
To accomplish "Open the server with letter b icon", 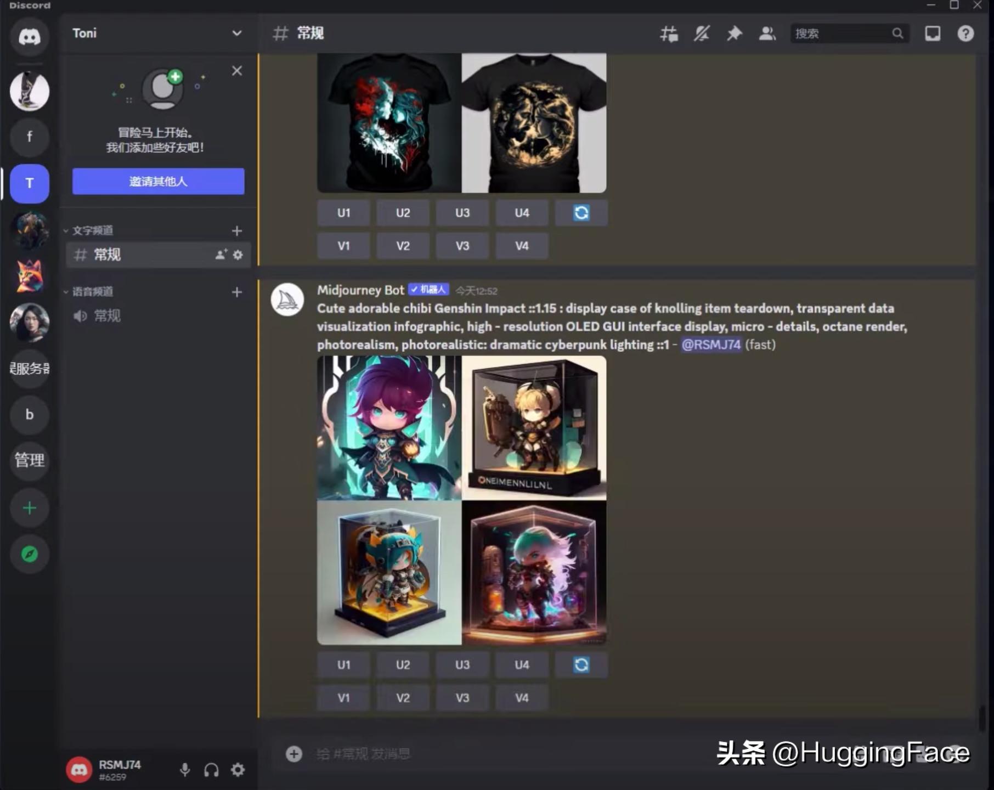I will click(30, 415).
